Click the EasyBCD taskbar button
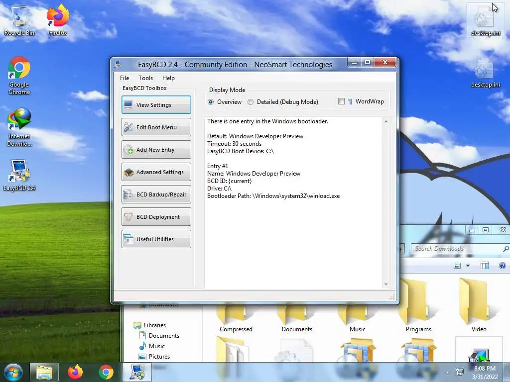Viewport: 510px width, 382px height. coord(137,372)
